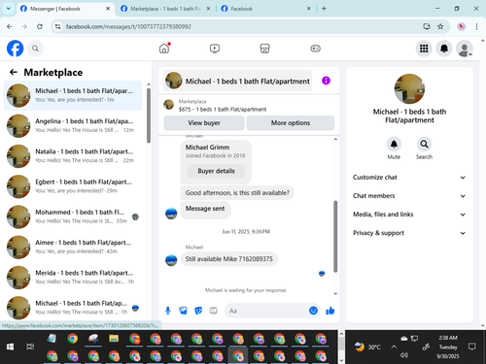This screenshot has width=486, height=364.
Task: Open the account profile avatar menu
Action: tap(465, 49)
